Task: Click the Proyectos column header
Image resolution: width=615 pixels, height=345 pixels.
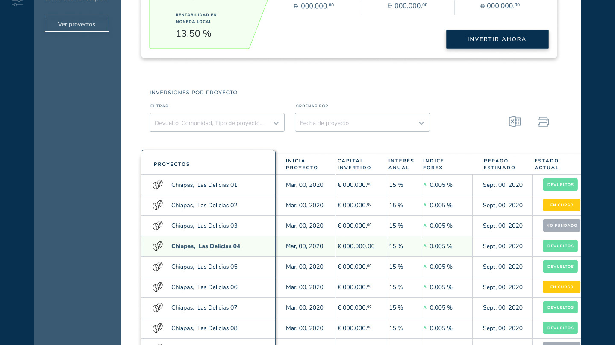Action: click(172, 164)
